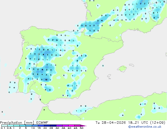The height and width of the screenshot is (129, 167).
Task: Click Menorca island outline
Action: [x=131, y=65]
